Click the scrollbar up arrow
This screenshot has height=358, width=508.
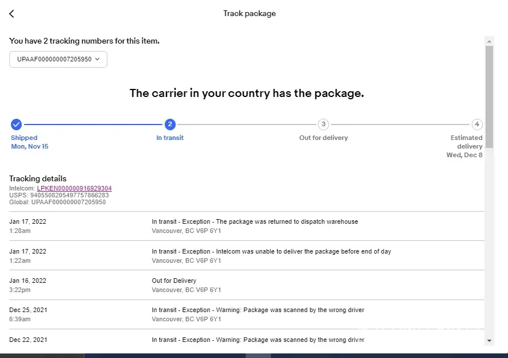click(x=489, y=41)
